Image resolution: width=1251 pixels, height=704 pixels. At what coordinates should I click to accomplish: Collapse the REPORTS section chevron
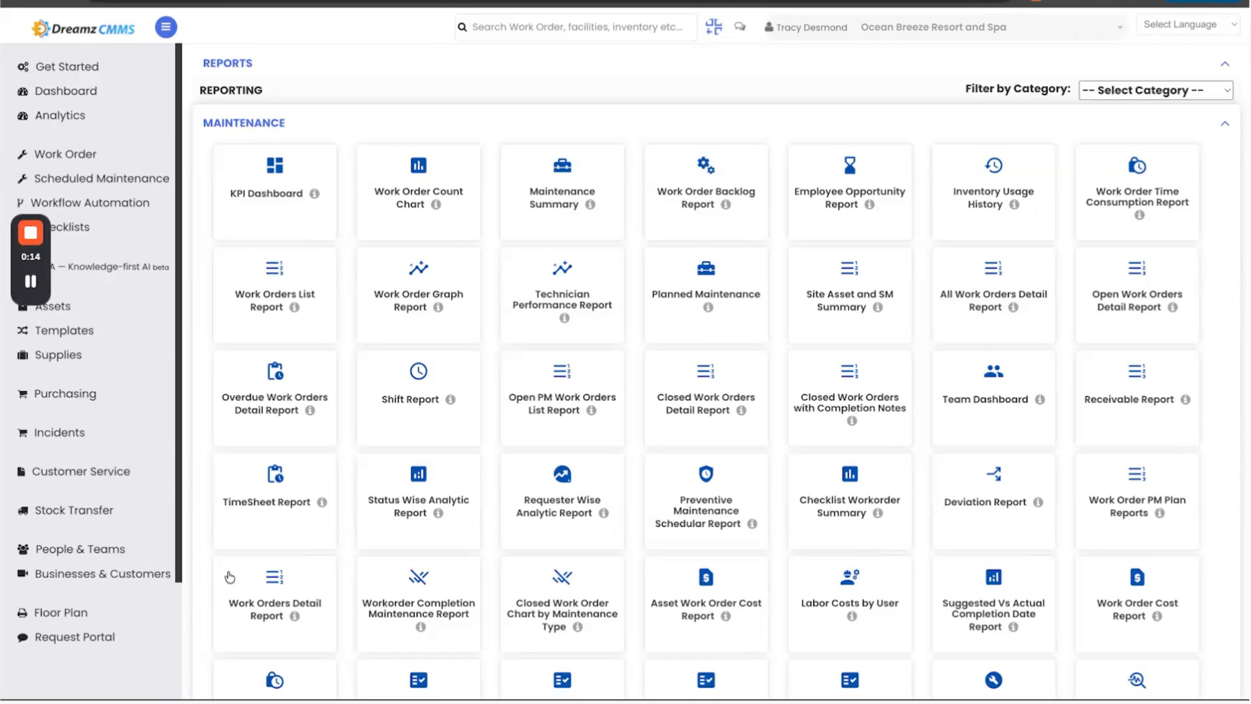[x=1225, y=64]
